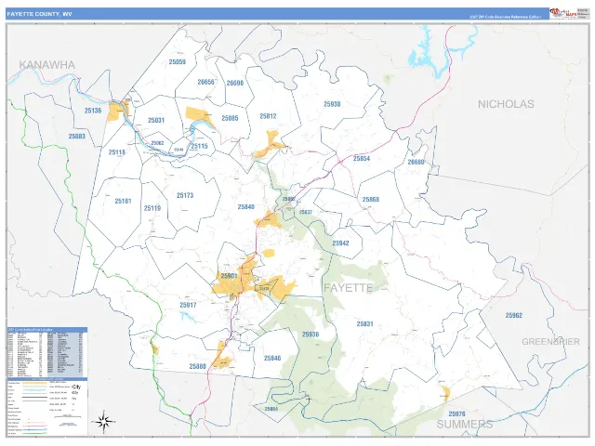Select ZIP code 25868
Viewport: 595px width, 446px height.
(371, 199)
